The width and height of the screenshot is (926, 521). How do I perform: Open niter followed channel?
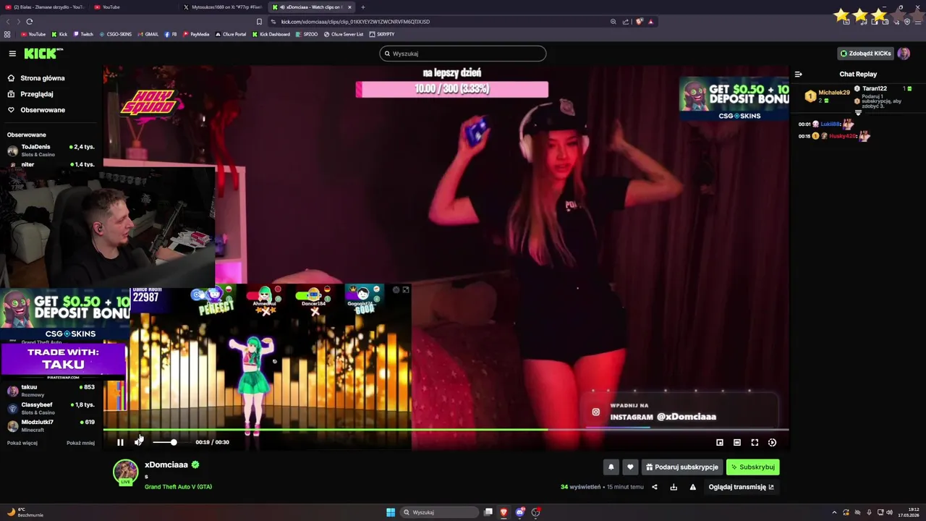coord(51,164)
